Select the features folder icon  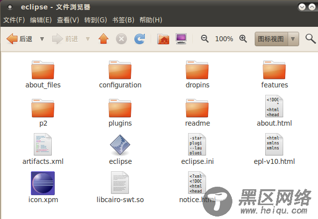(x=274, y=70)
